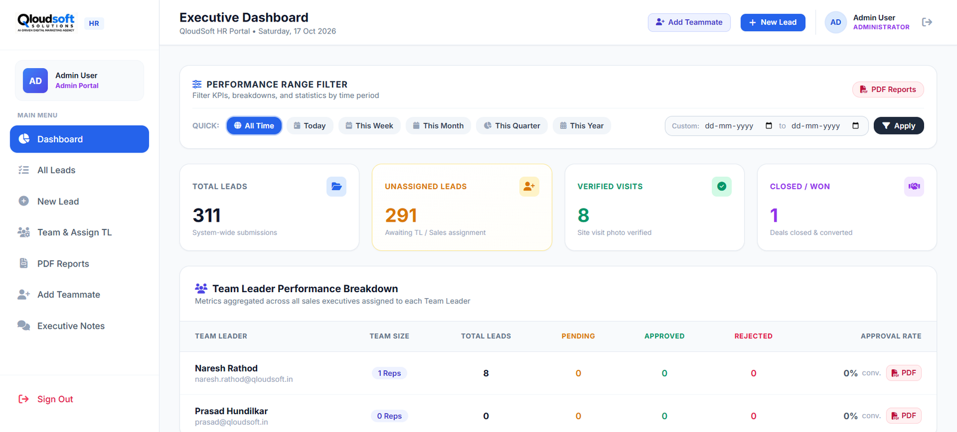The height and width of the screenshot is (432, 957).
Task: Click the ADMINISTRATOR role label in header
Action: [x=881, y=27]
